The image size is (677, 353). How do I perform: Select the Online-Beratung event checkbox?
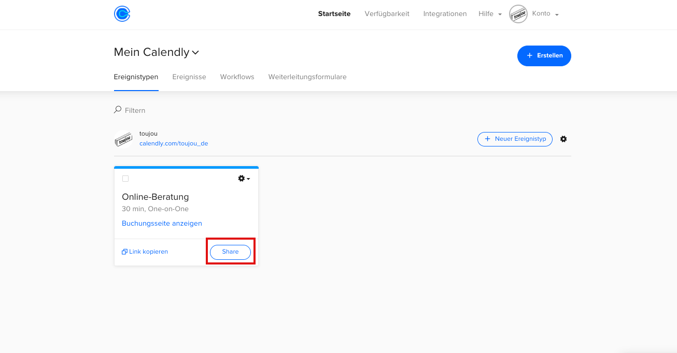(125, 179)
